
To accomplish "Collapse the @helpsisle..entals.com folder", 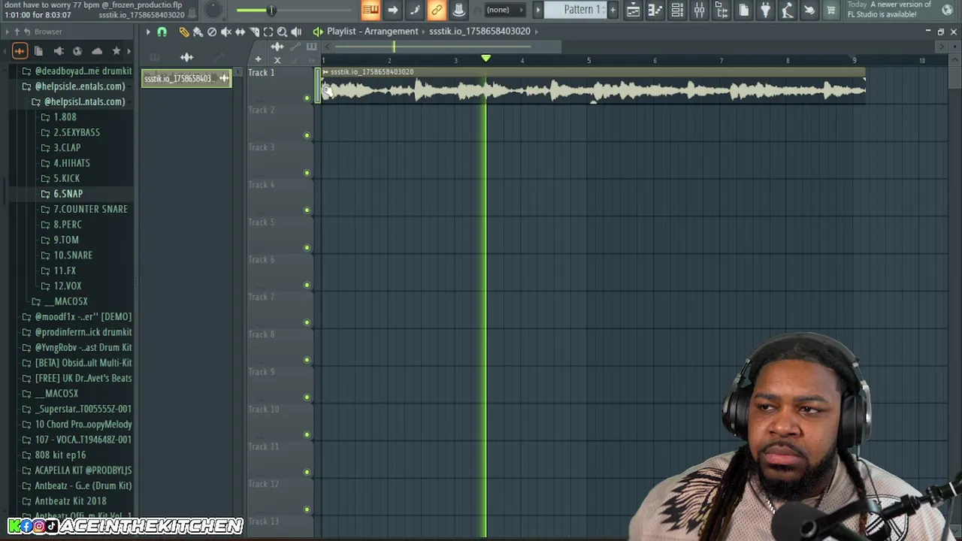I will (x=74, y=86).
